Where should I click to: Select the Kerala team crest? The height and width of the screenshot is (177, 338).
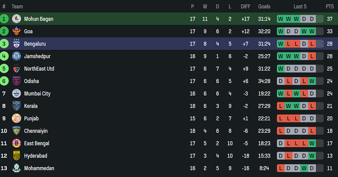16,106
